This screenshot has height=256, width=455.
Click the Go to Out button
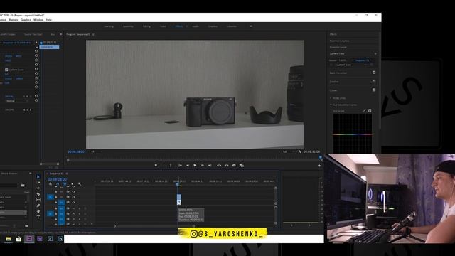click(210, 165)
